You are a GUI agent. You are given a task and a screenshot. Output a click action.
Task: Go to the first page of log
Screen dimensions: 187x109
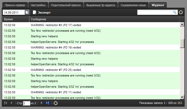(6, 103)
